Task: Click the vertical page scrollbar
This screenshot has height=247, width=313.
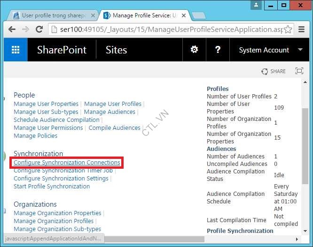Action: (x=305, y=141)
